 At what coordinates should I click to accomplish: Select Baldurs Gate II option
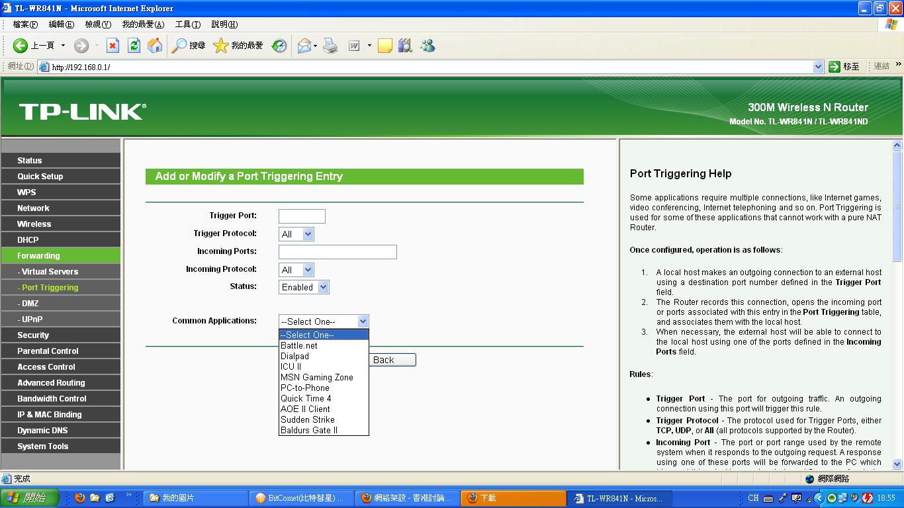click(324, 430)
